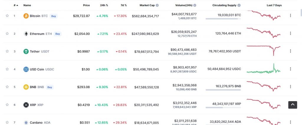Open more options menu for BNB row
The width and height of the screenshot is (302, 125).
[290, 86]
